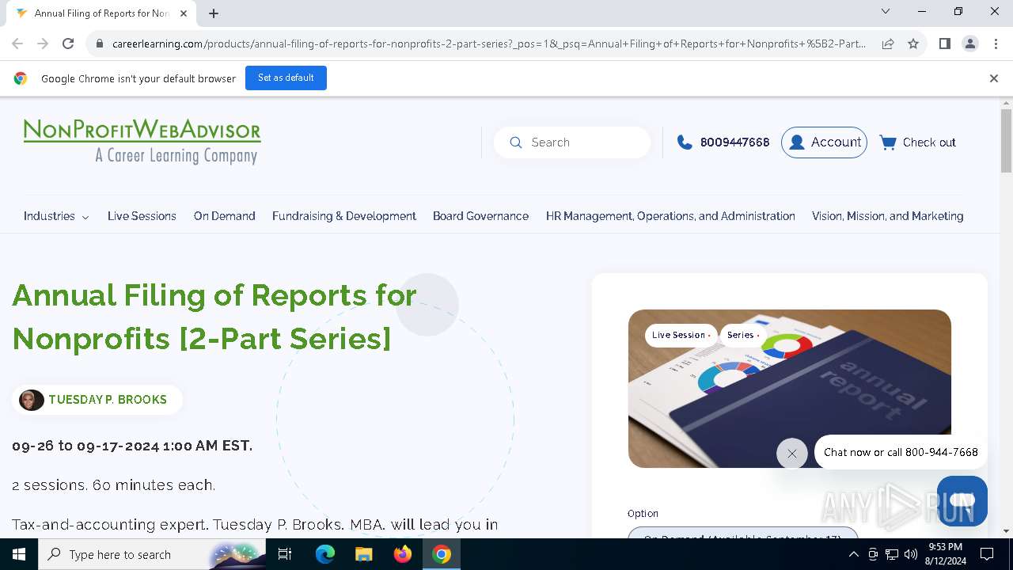Click the volume speaker tray icon
The image size is (1013, 570).
(911, 554)
